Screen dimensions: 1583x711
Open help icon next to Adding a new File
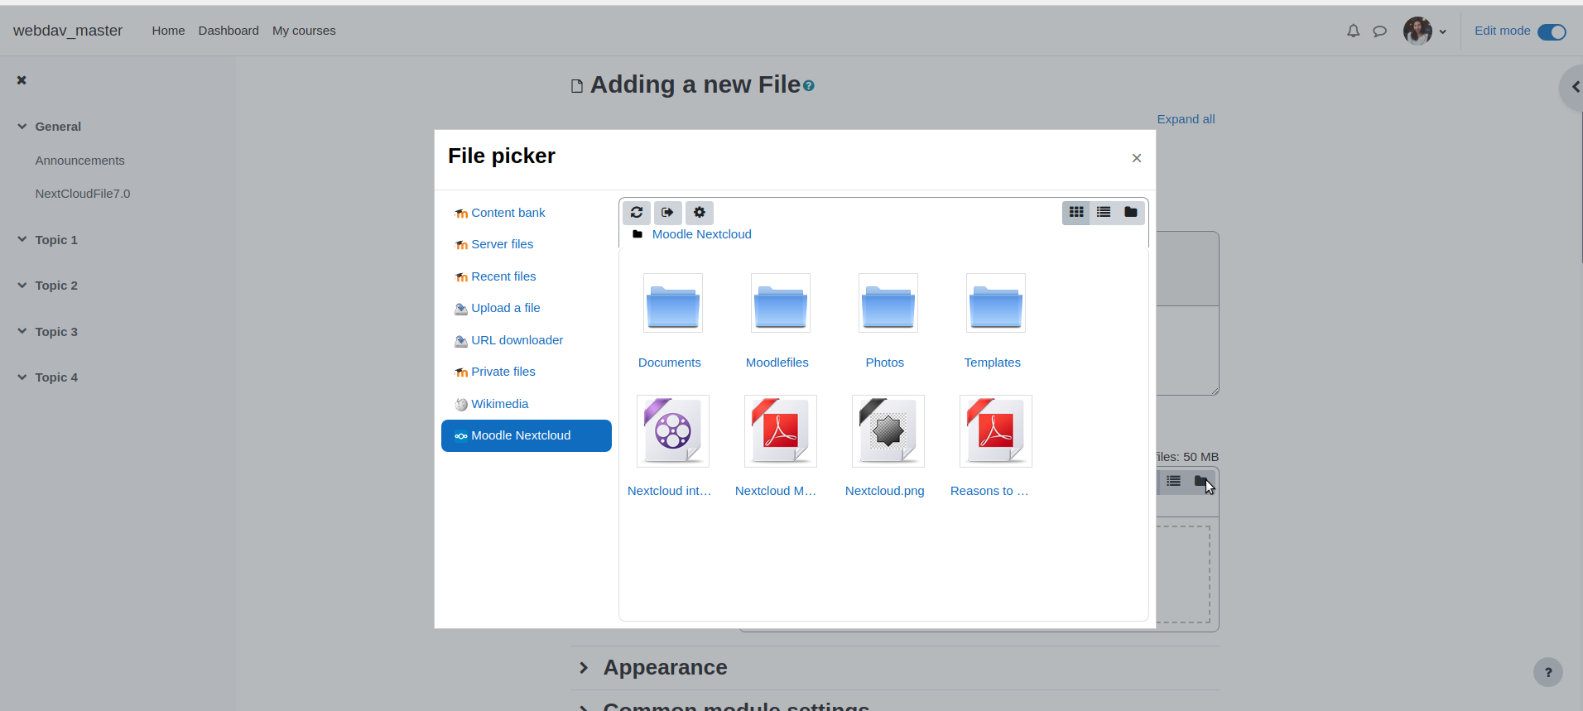(x=809, y=85)
